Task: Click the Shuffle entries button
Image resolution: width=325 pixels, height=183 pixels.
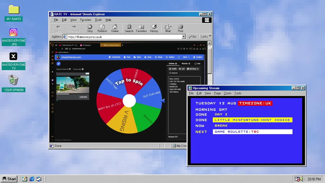Action: 173,69
